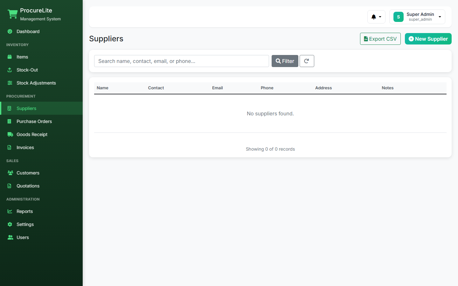Viewport: 458px width, 286px height.
Task: Click the ProcureLite shopping cart logo
Action: coord(13,14)
